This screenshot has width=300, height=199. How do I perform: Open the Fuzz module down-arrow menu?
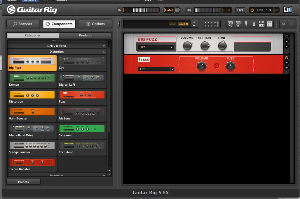[x=286, y=68]
